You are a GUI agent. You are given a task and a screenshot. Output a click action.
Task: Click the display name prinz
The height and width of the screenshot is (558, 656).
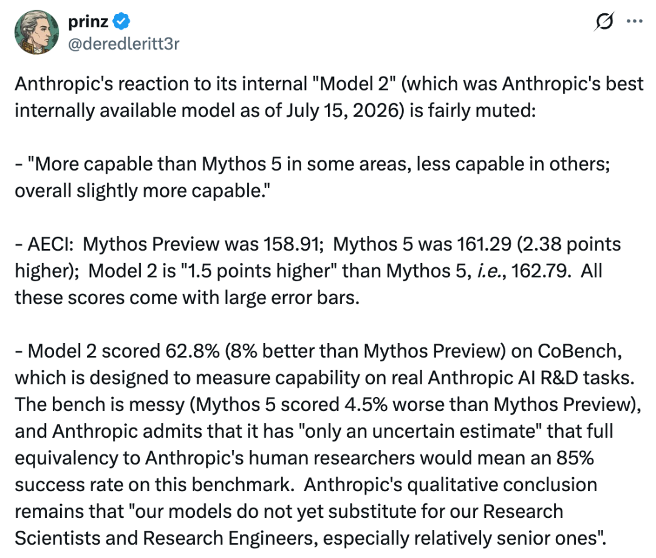[x=88, y=22]
